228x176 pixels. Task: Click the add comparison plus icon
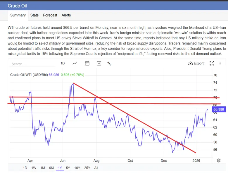point(99,63)
